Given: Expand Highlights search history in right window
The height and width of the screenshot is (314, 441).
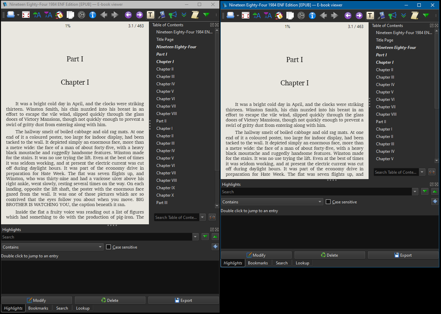Looking at the screenshot, I should (415, 192).
